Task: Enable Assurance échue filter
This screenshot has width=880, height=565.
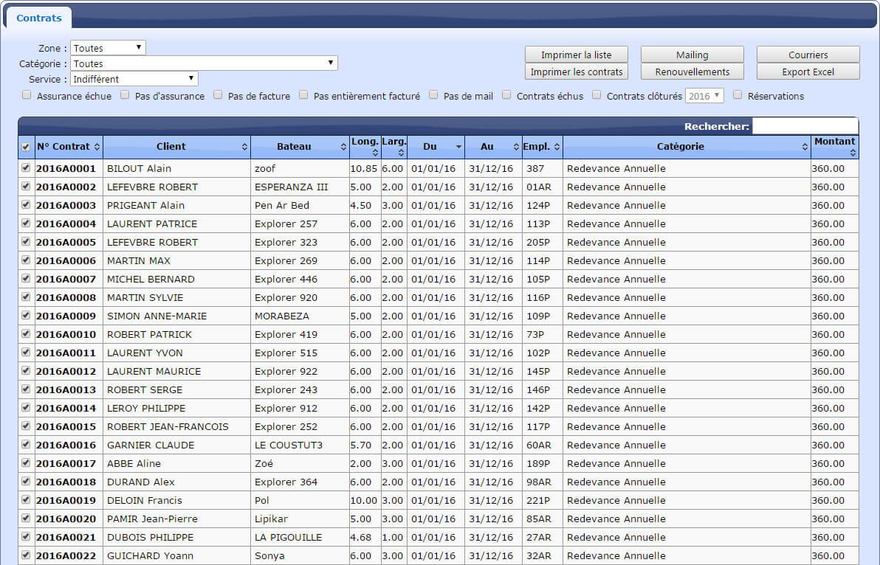Action: click(x=27, y=94)
